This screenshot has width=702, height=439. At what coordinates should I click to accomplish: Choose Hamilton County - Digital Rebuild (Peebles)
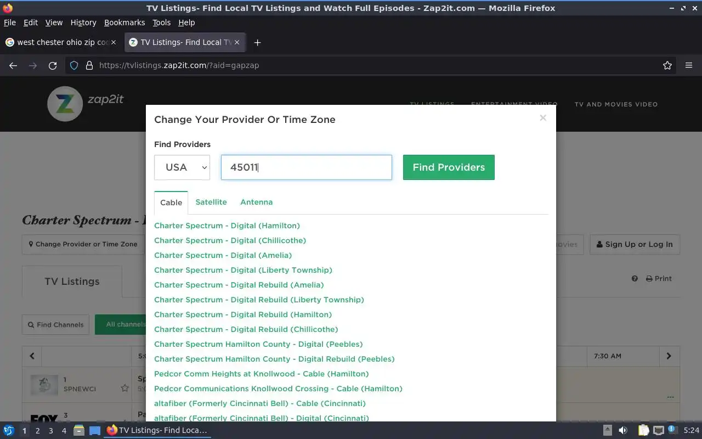(274, 359)
